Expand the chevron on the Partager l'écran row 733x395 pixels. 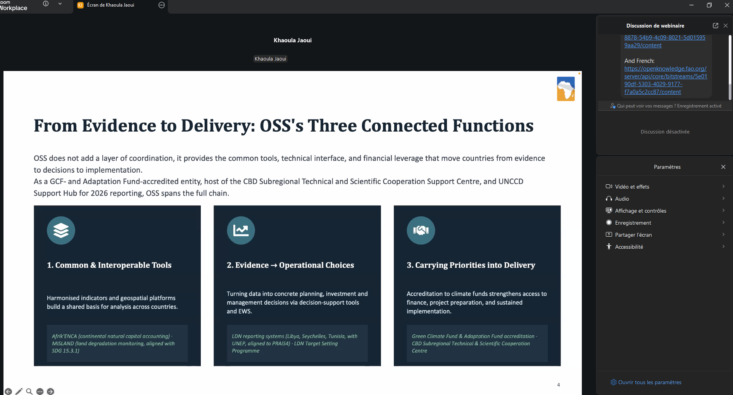(x=723, y=234)
